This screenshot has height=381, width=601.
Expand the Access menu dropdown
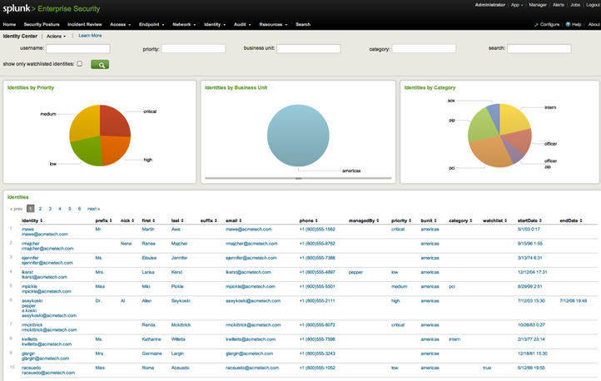121,24
